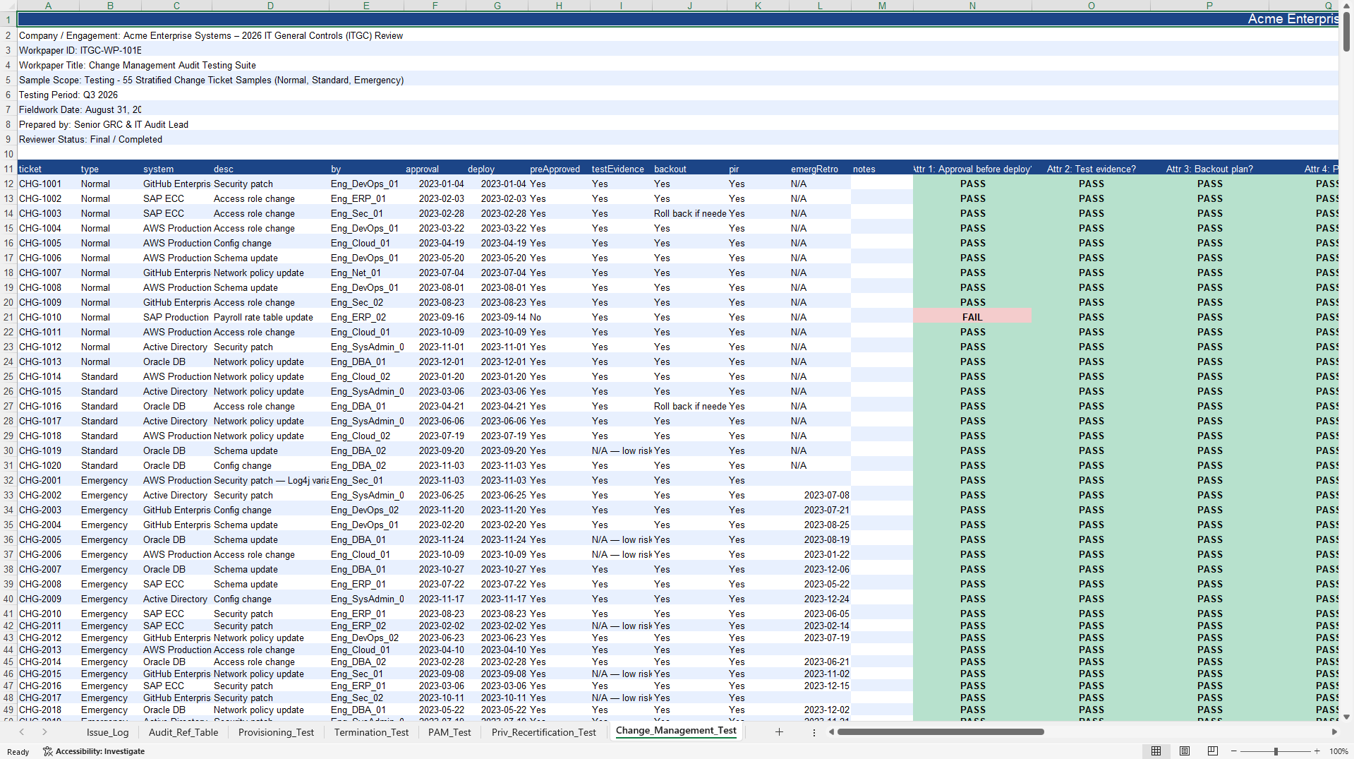Go to next sheet tabs arrow
Screen dimensions: 1354x759
(x=44, y=732)
